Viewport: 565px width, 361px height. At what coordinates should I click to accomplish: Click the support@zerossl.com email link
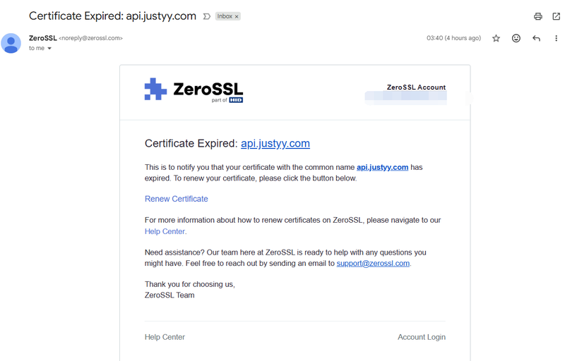pos(373,263)
